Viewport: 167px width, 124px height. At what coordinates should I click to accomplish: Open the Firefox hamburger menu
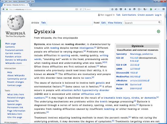[164, 9]
